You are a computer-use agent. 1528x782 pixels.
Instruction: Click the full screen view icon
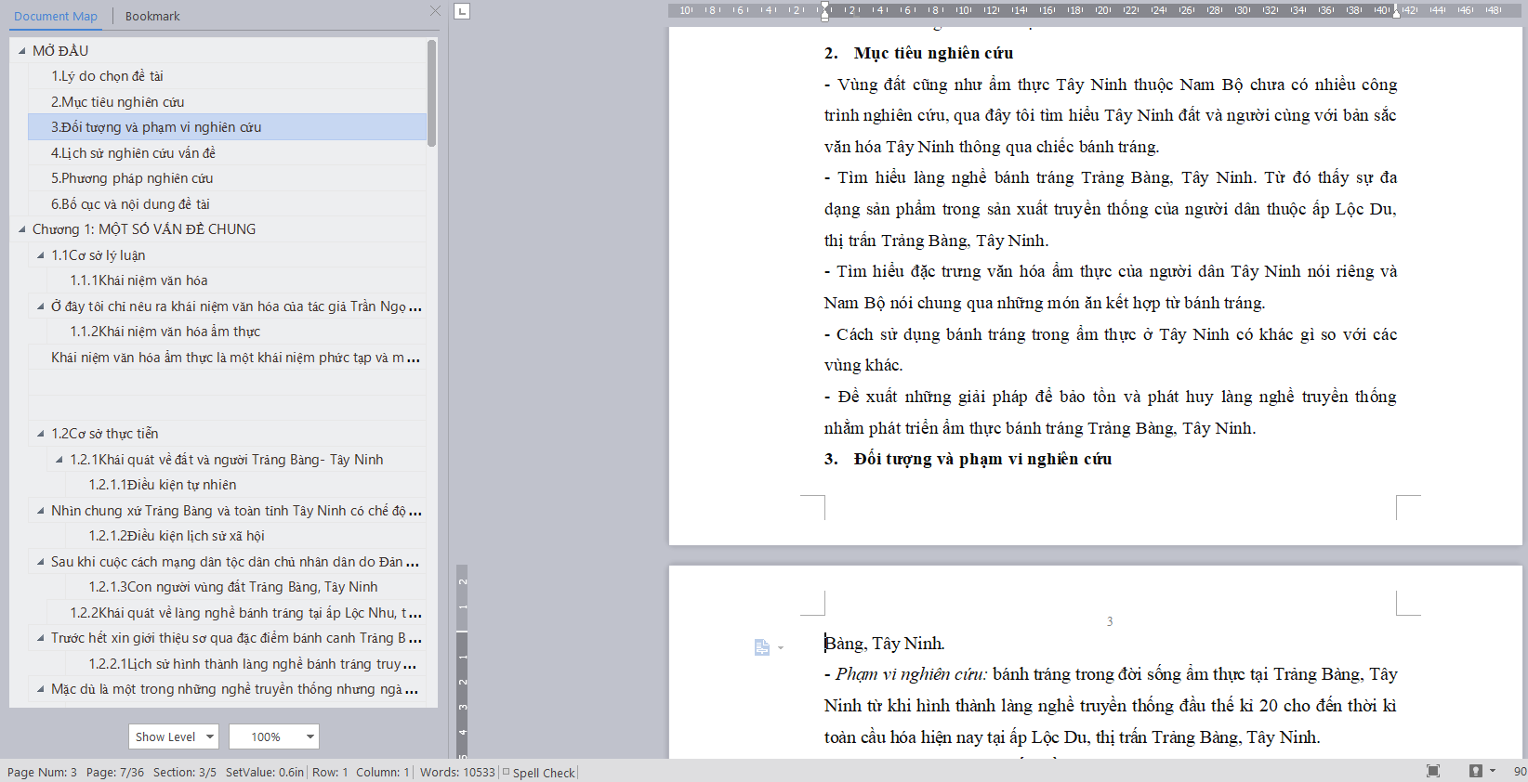(1433, 771)
